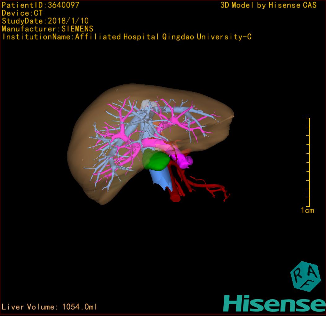Click the blue inferior vena cava segment
Viewport: 326px width, 316px height.
tap(159, 179)
